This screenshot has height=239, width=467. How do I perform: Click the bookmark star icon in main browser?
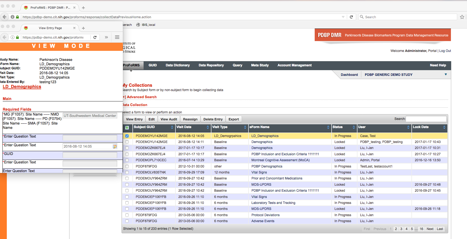tap(462, 17)
